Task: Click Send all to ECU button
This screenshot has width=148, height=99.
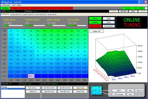Action: coord(65,91)
